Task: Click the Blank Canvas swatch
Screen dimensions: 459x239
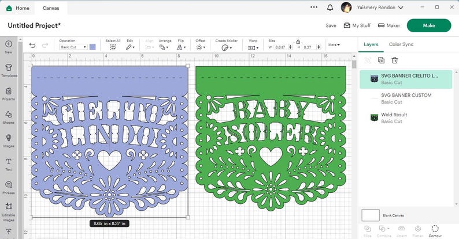Action: point(371,215)
